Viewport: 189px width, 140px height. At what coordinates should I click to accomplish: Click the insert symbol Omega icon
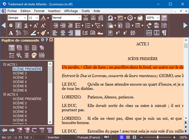(x=110, y=18)
